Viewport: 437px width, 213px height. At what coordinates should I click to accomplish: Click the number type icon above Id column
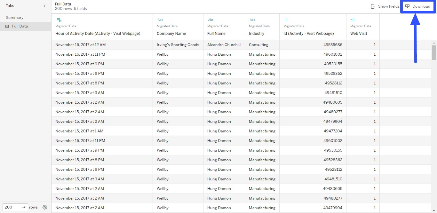click(287, 20)
